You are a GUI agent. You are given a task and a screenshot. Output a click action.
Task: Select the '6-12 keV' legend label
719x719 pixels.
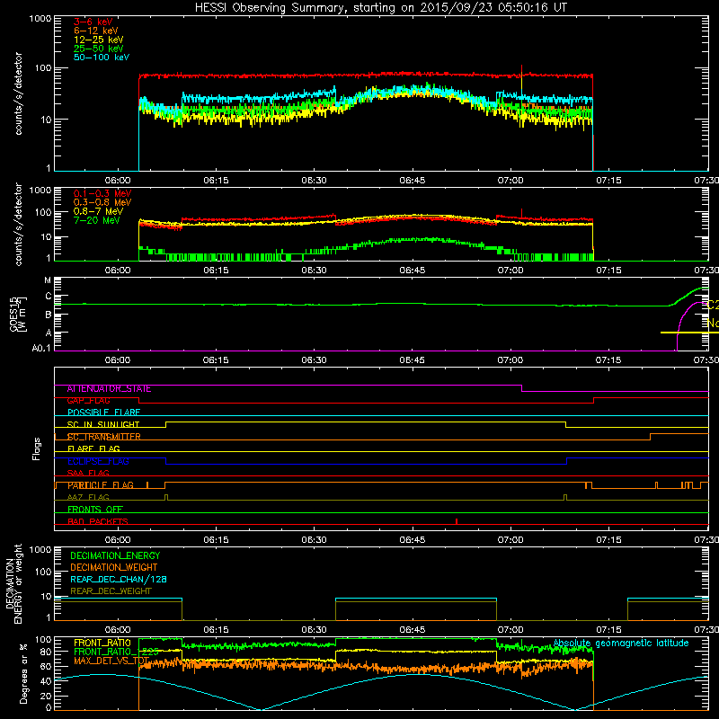96,31
